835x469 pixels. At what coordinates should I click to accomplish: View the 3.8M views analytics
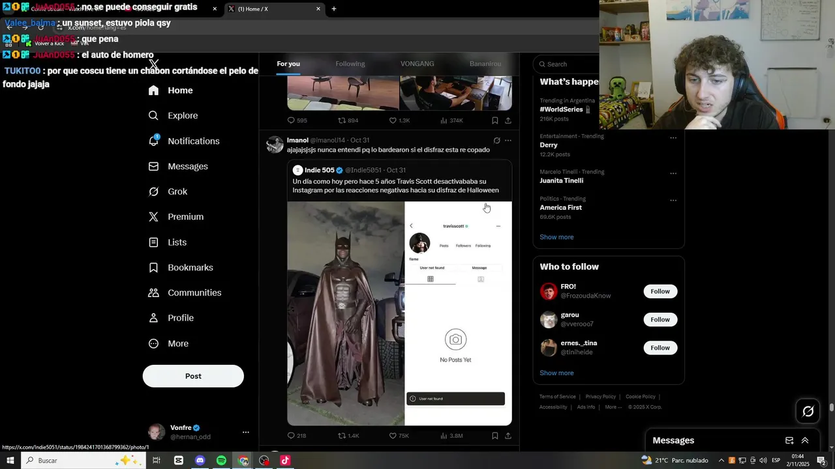451,436
